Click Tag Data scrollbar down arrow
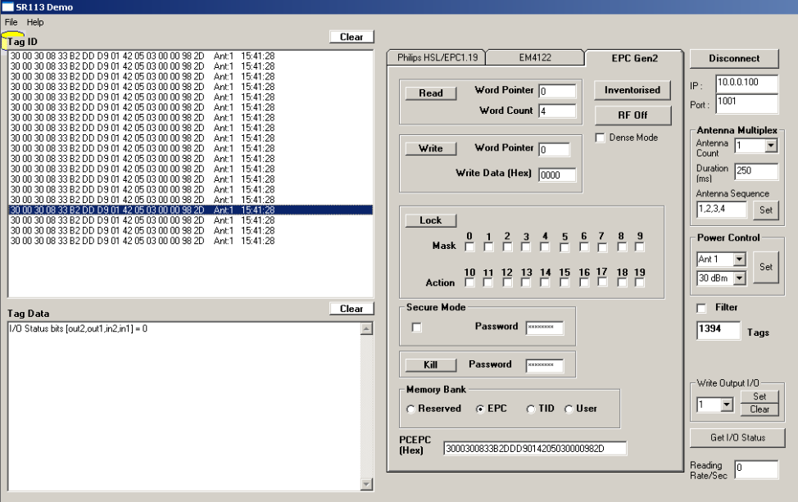Image resolution: width=798 pixels, height=502 pixels. tap(366, 484)
